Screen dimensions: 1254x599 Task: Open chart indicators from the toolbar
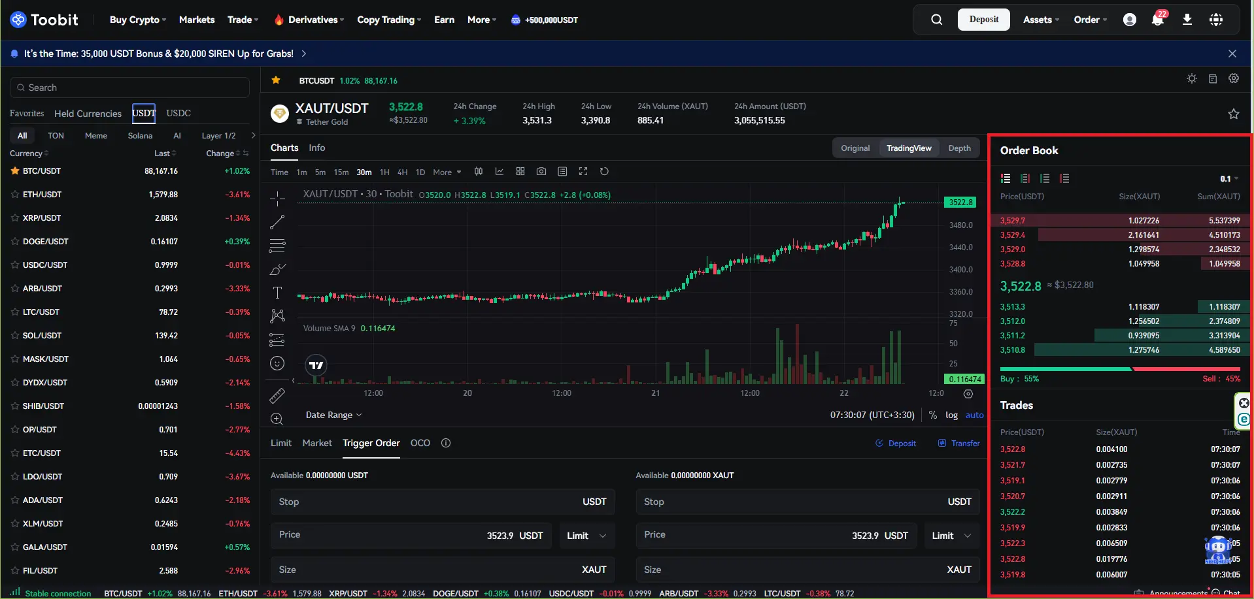pyautogui.click(x=499, y=172)
